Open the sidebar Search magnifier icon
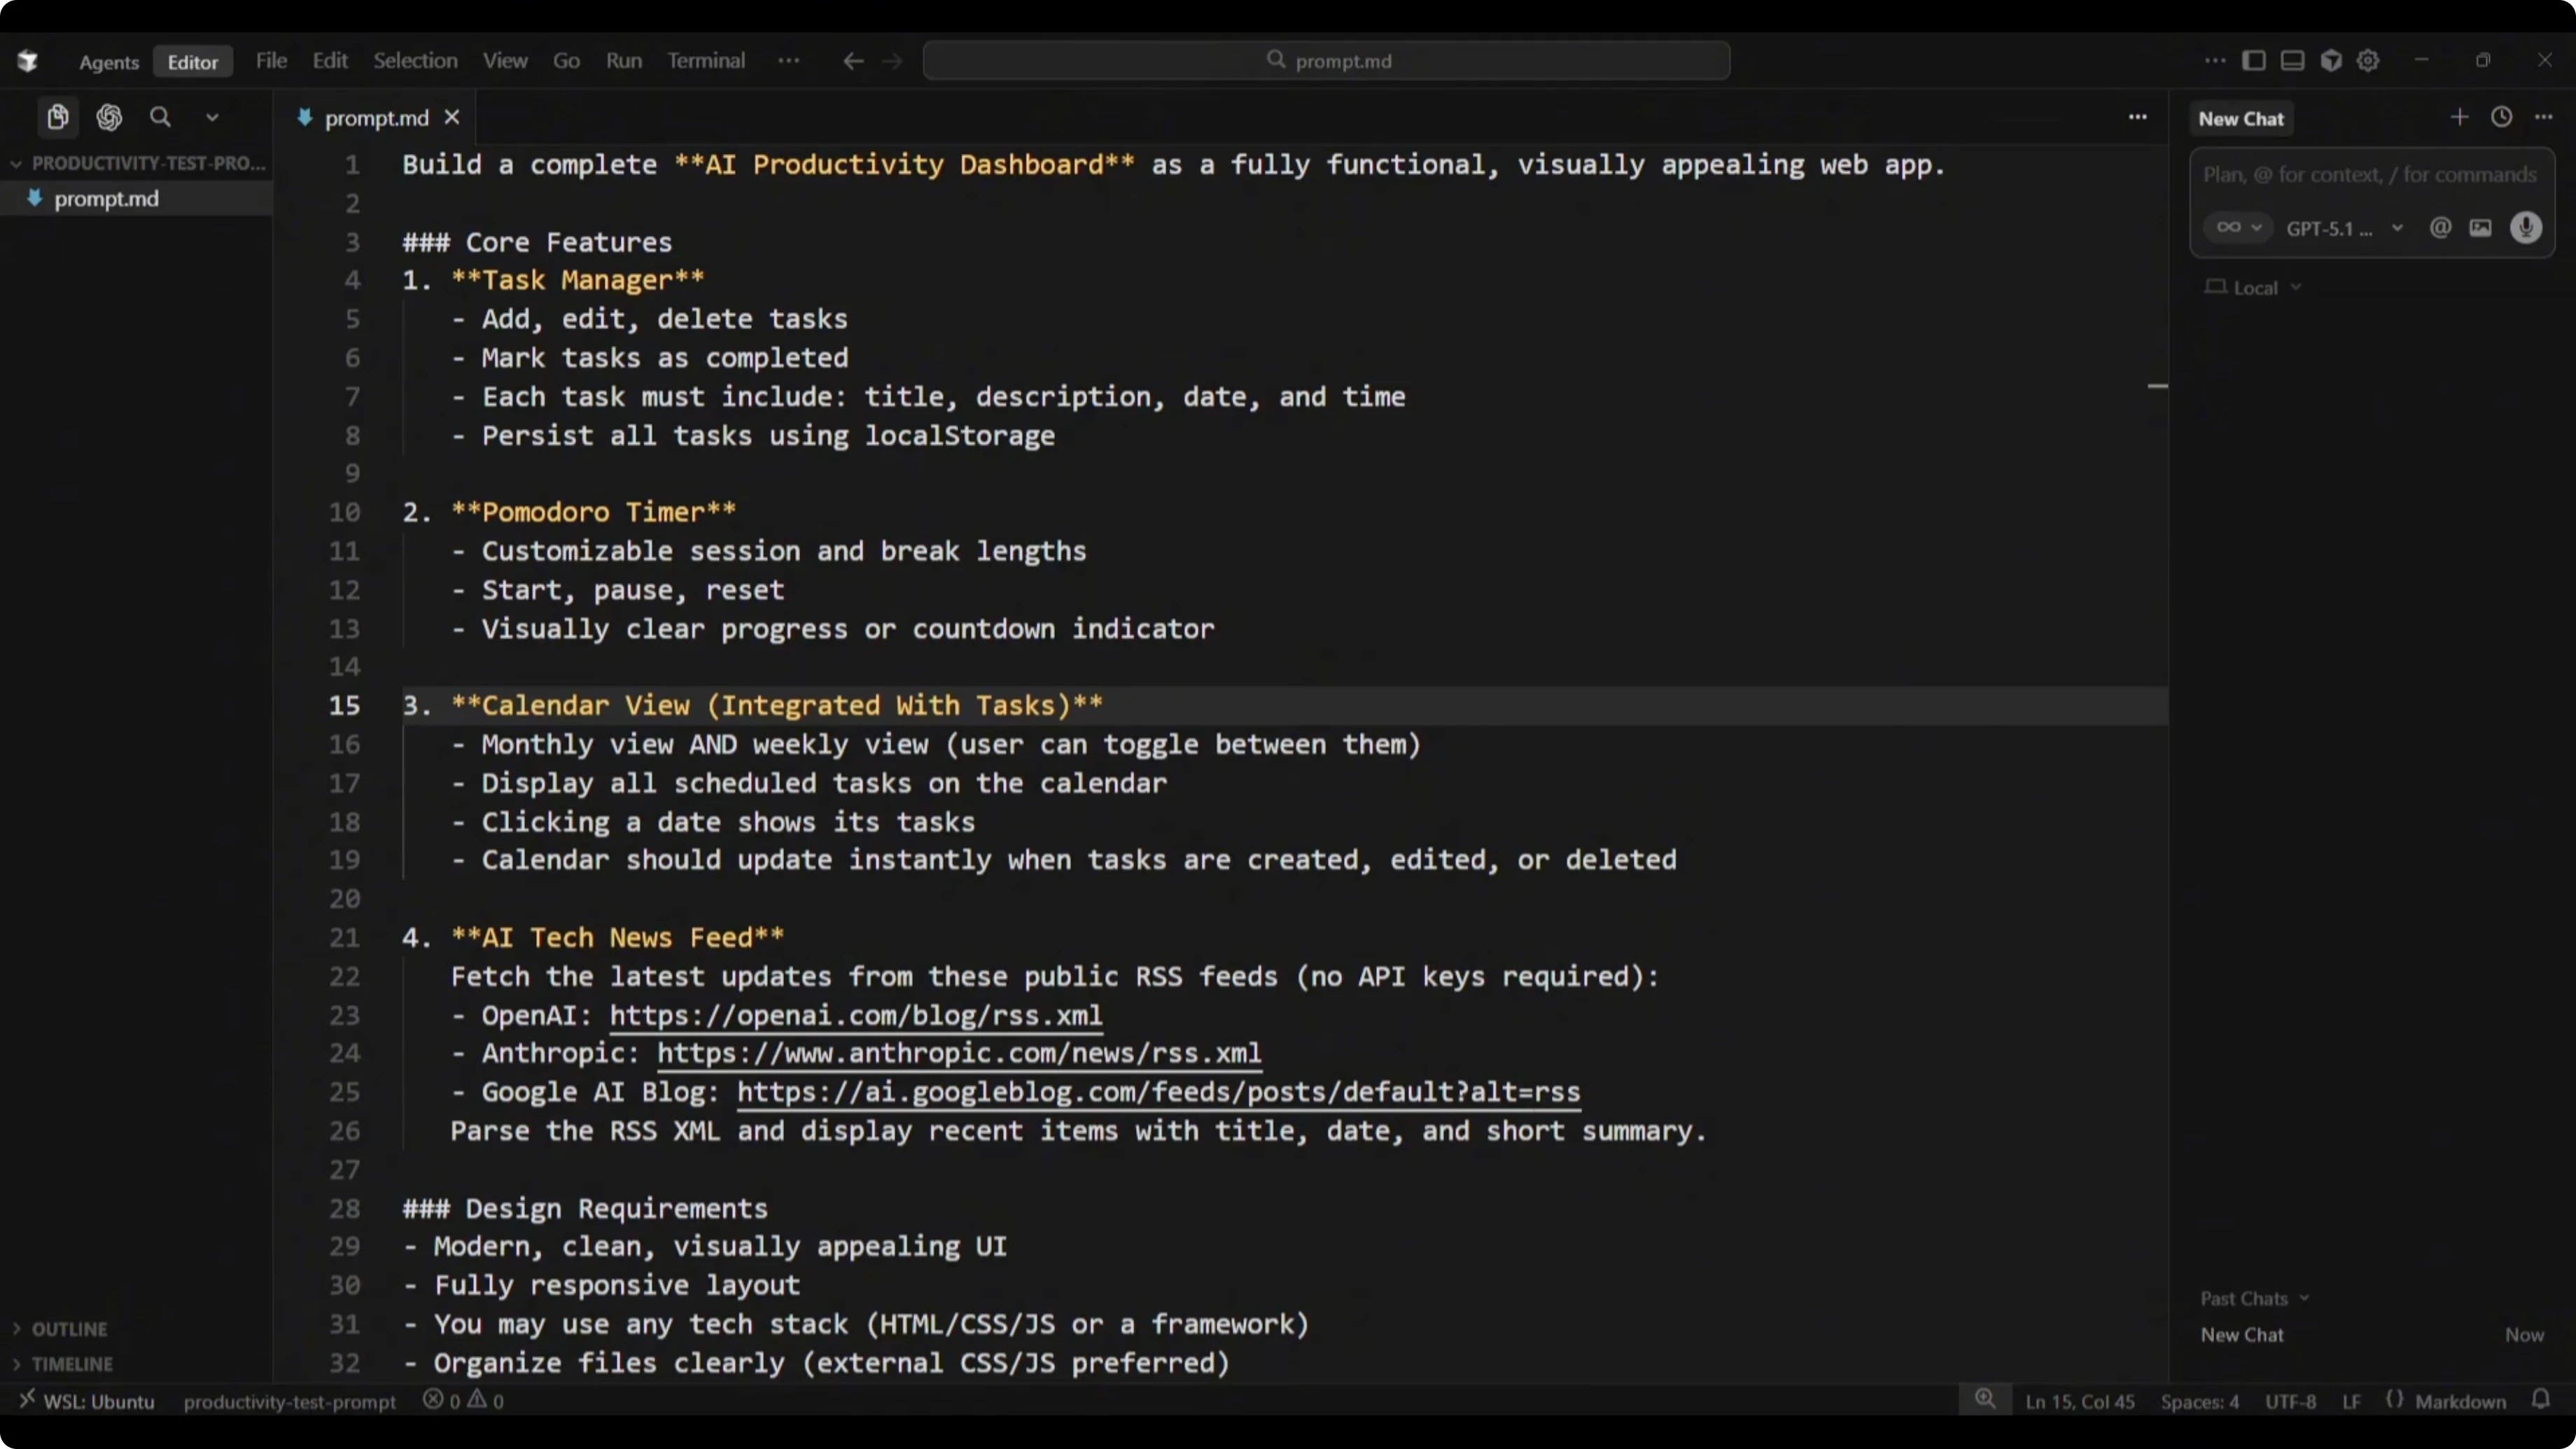 tap(160, 117)
